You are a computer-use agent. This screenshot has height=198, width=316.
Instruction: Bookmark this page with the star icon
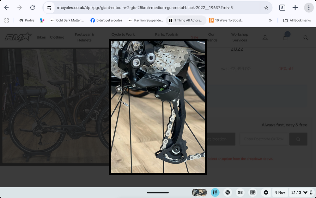[266, 8]
